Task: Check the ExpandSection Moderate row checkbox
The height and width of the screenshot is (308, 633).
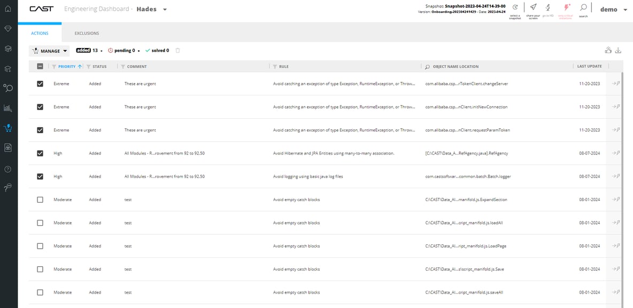Action: tap(40, 199)
